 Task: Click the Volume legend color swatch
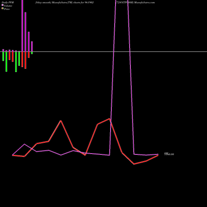pyautogui.click(x=2, y=5)
